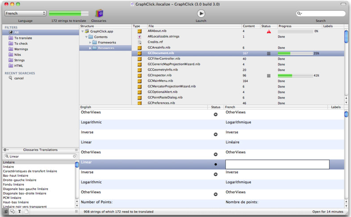Image resolution: width=351 pixels, height=217 pixels.
Task: Select the Warnings filter
Action: point(21,49)
